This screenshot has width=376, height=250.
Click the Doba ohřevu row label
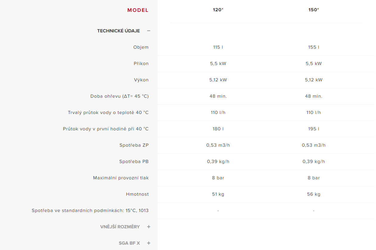click(x=119, y=96)
